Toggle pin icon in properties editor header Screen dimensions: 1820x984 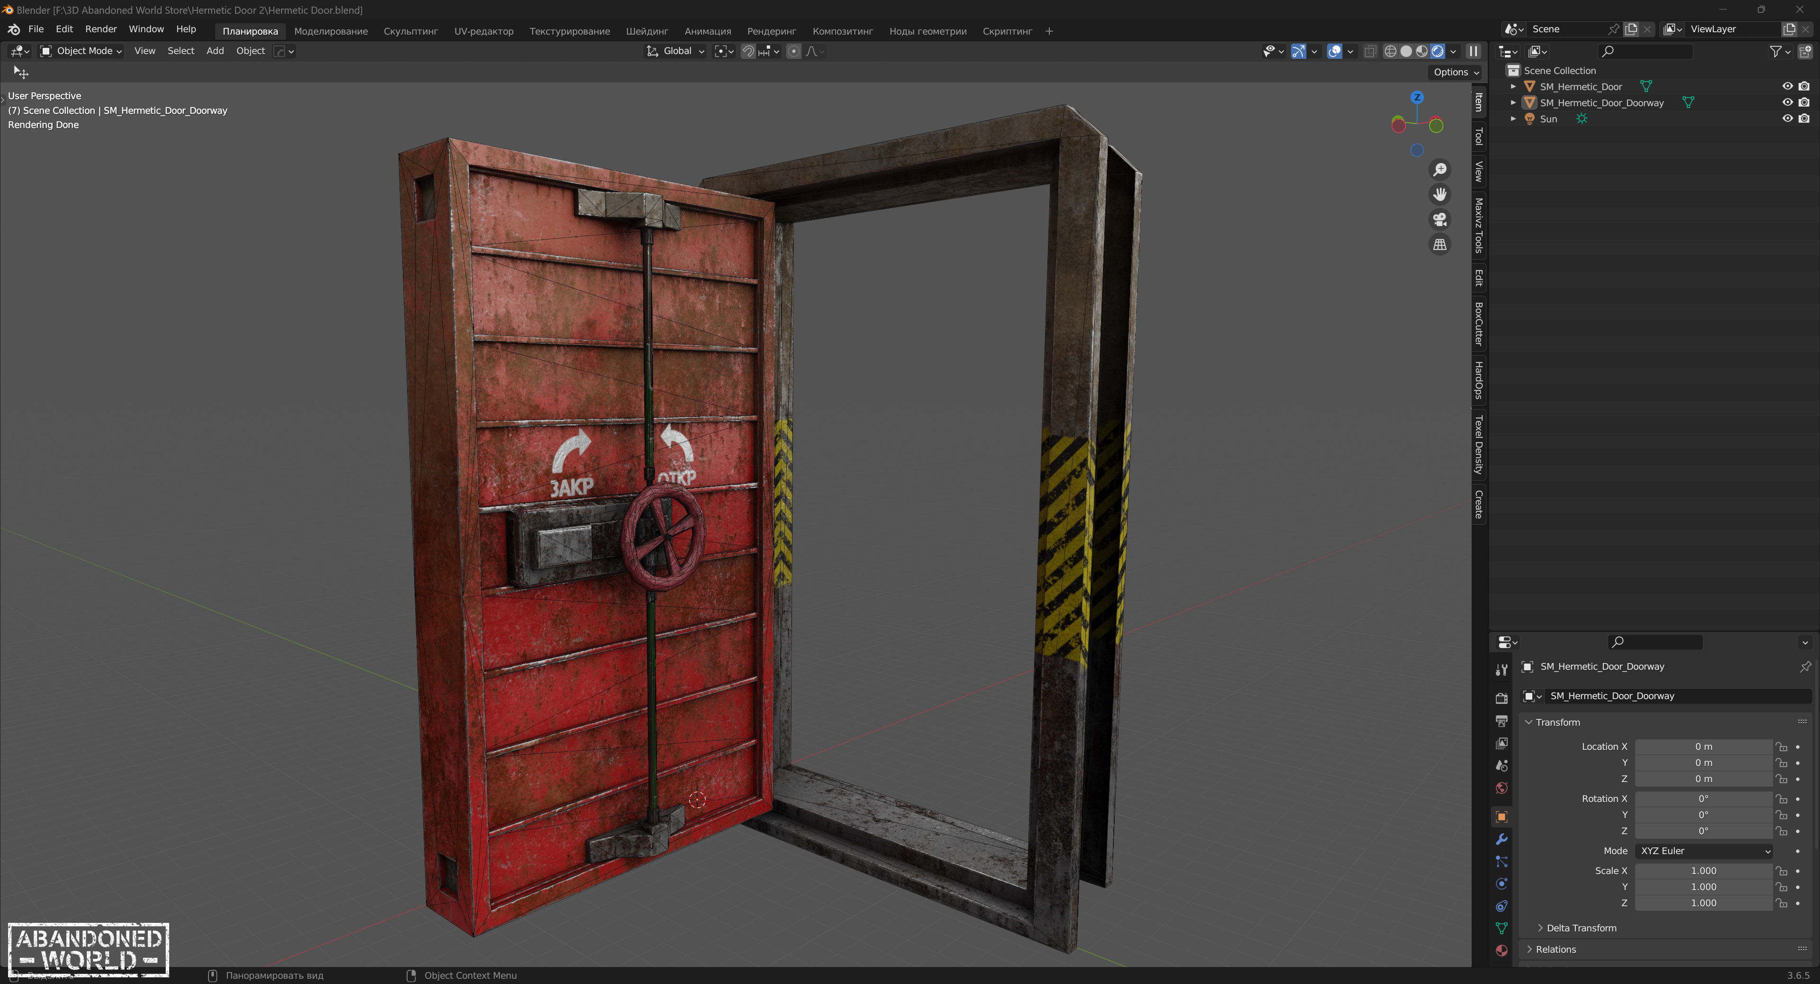pos(1805,666)
